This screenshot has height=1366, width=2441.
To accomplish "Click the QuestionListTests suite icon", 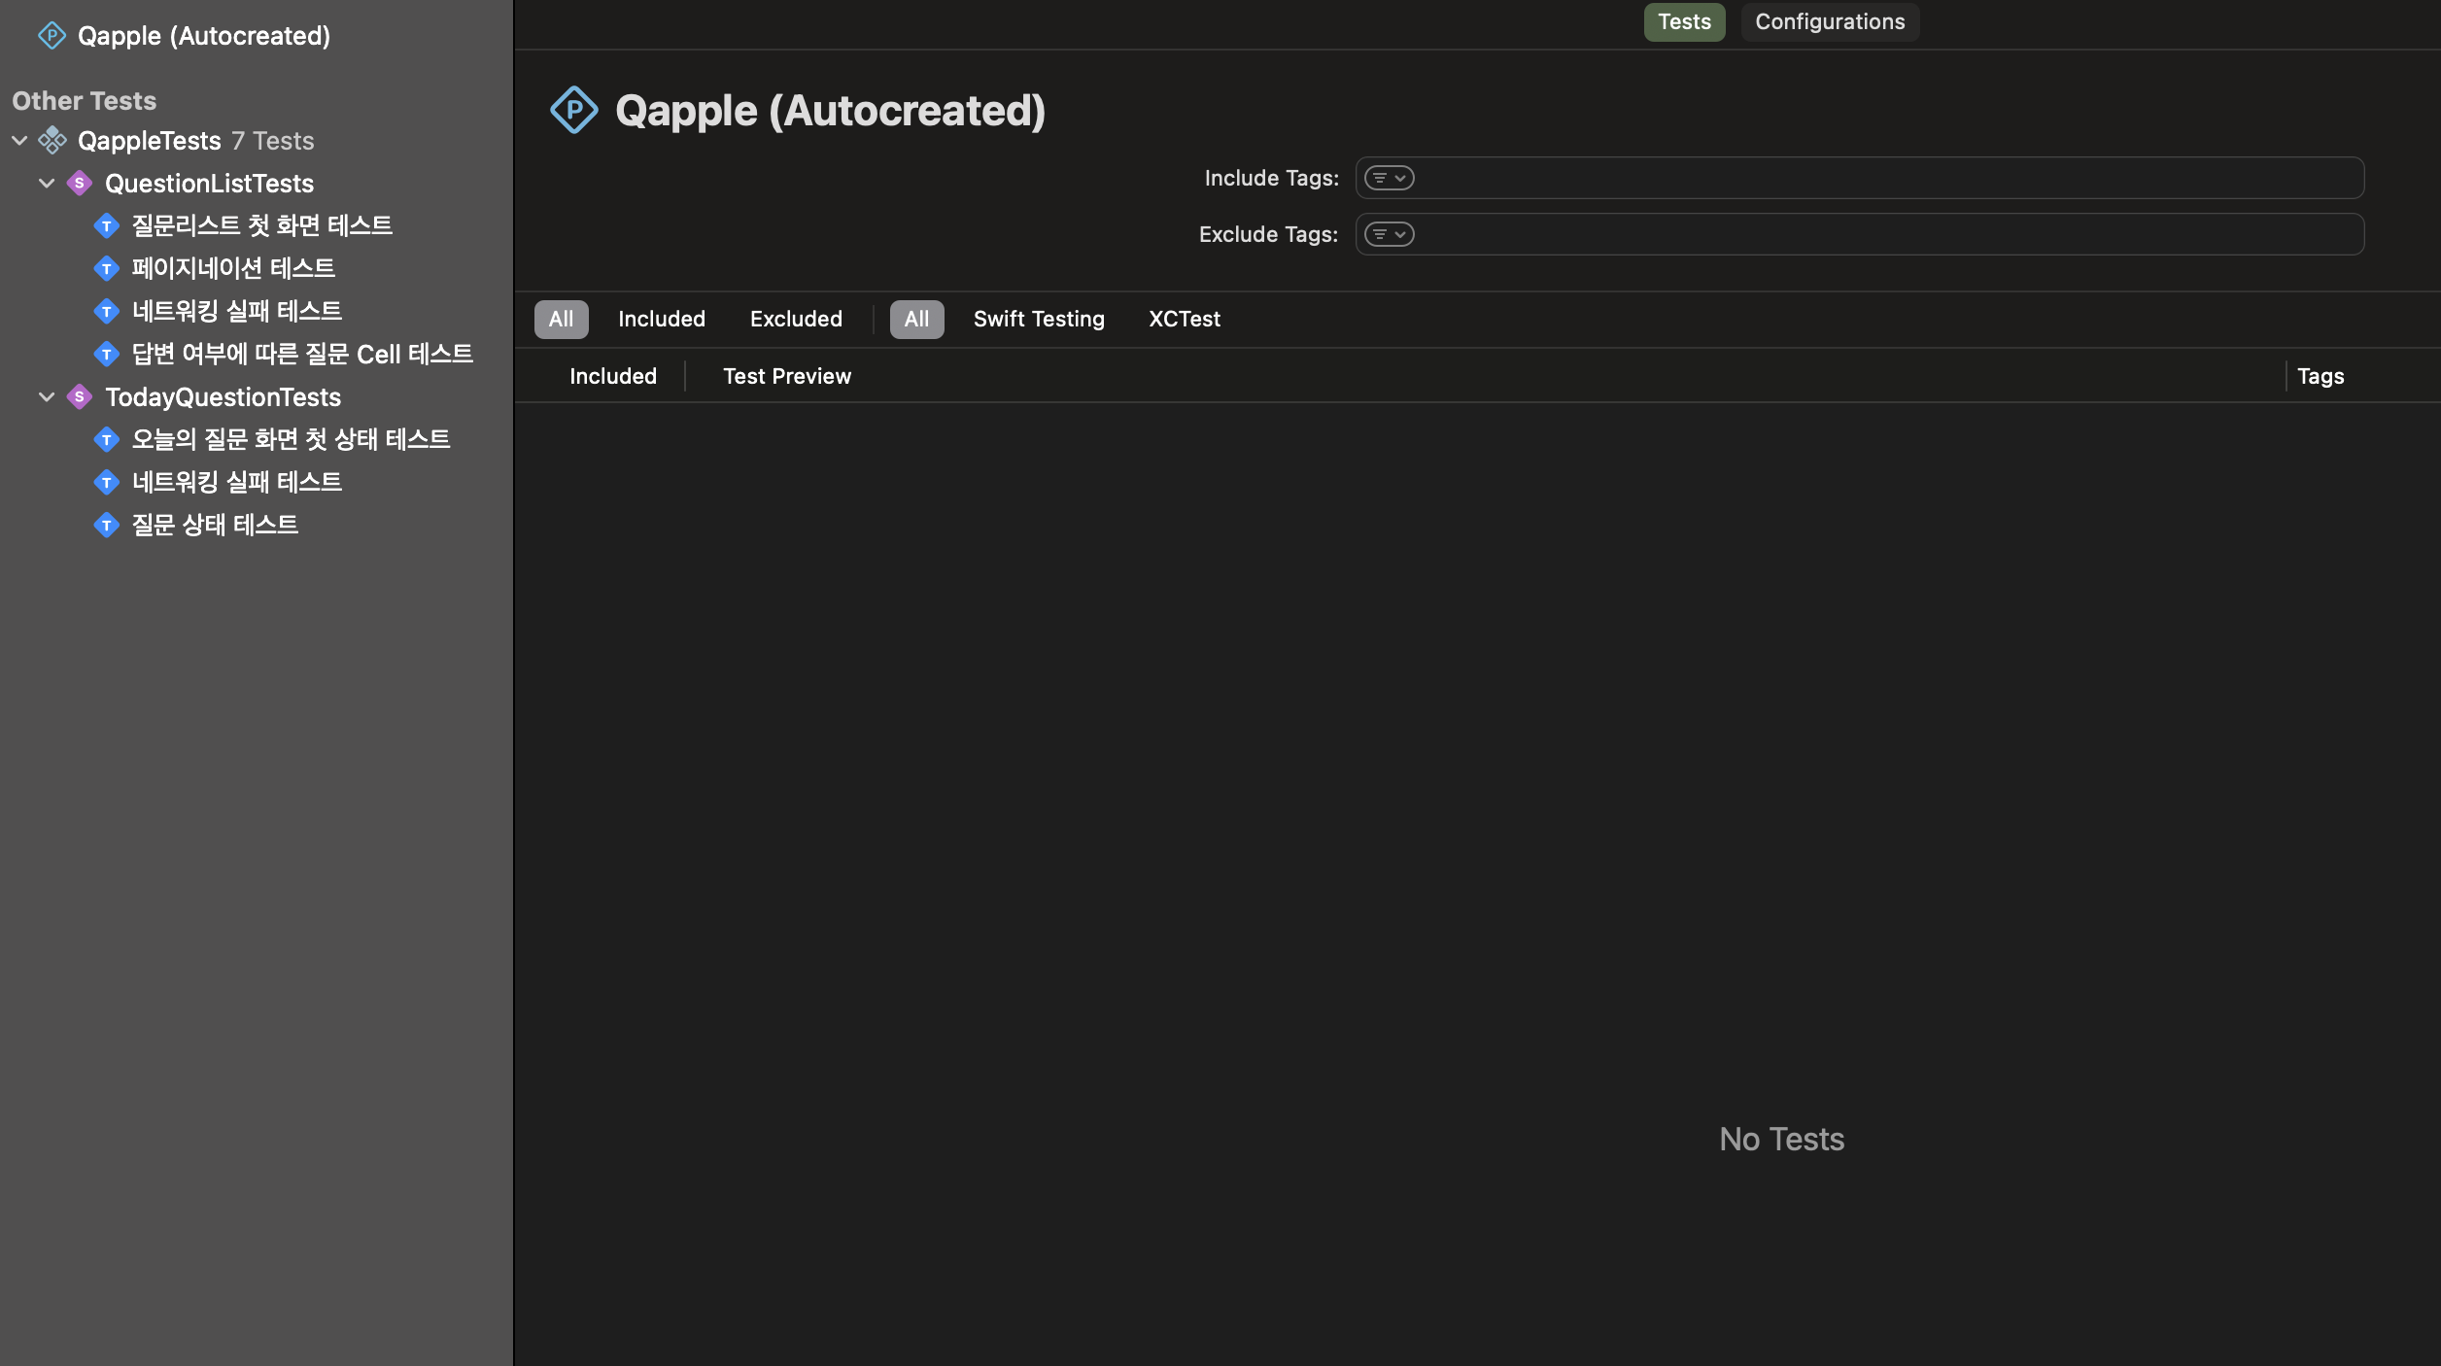I will click(x=80, y=184).
